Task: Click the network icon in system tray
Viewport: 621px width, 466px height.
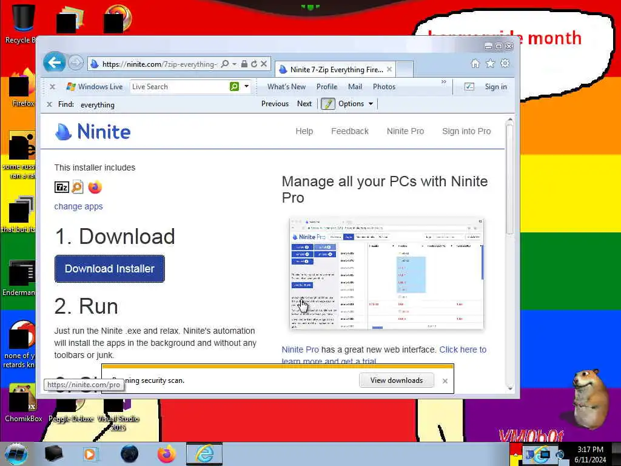Action: [x=545, y=454]
